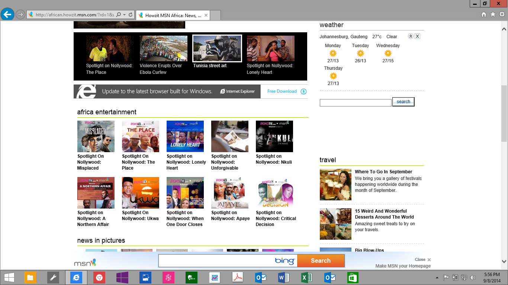508x285 pixels.
Task: Open Misplaced movie poster thumbnail
Action: [x=96, y=136]
